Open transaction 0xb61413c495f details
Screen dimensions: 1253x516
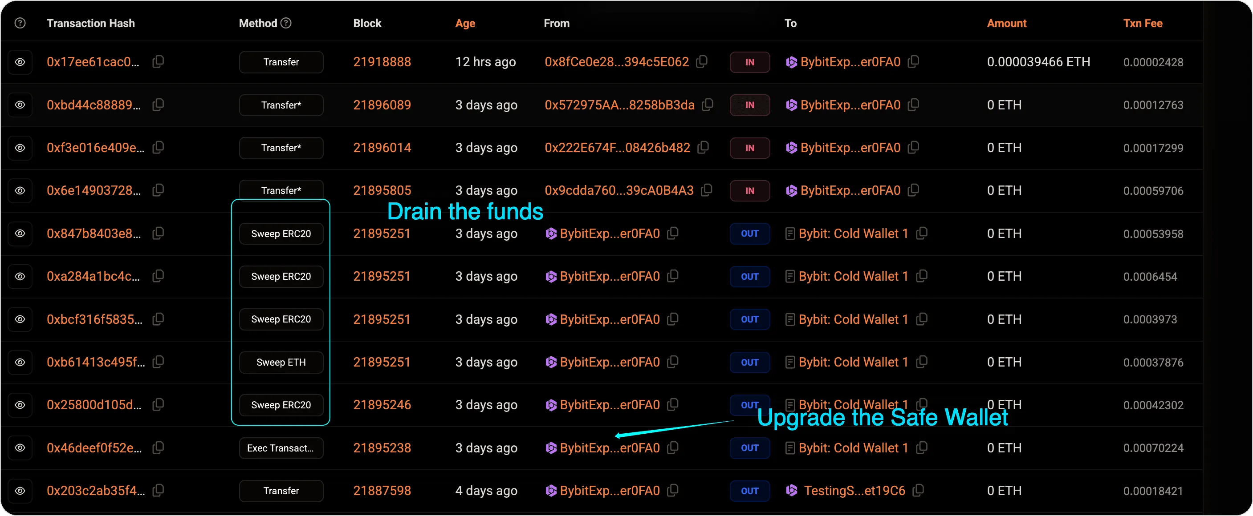96,363
